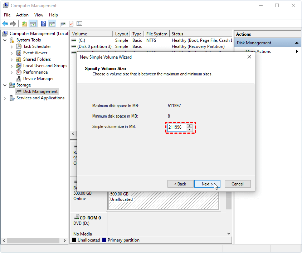The height and width of the screenshot is (253, 302).
Task: Sort by the File System column header
Action: pyautogui.click(x=157, y=34)
